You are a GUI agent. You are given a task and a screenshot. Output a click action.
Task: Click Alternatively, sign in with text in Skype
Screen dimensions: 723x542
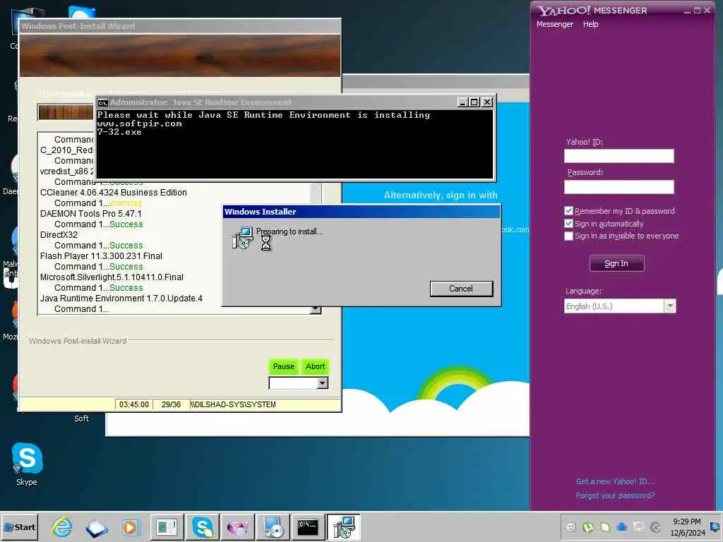441,195
